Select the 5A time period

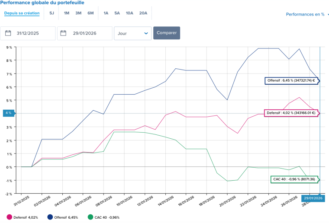(117, 13)
